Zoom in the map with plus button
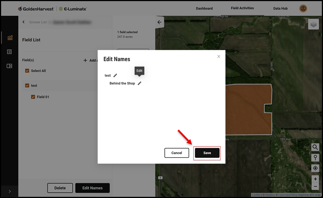Image resolution: width=323 pixels, height=198 pixels. coord(315,179)
